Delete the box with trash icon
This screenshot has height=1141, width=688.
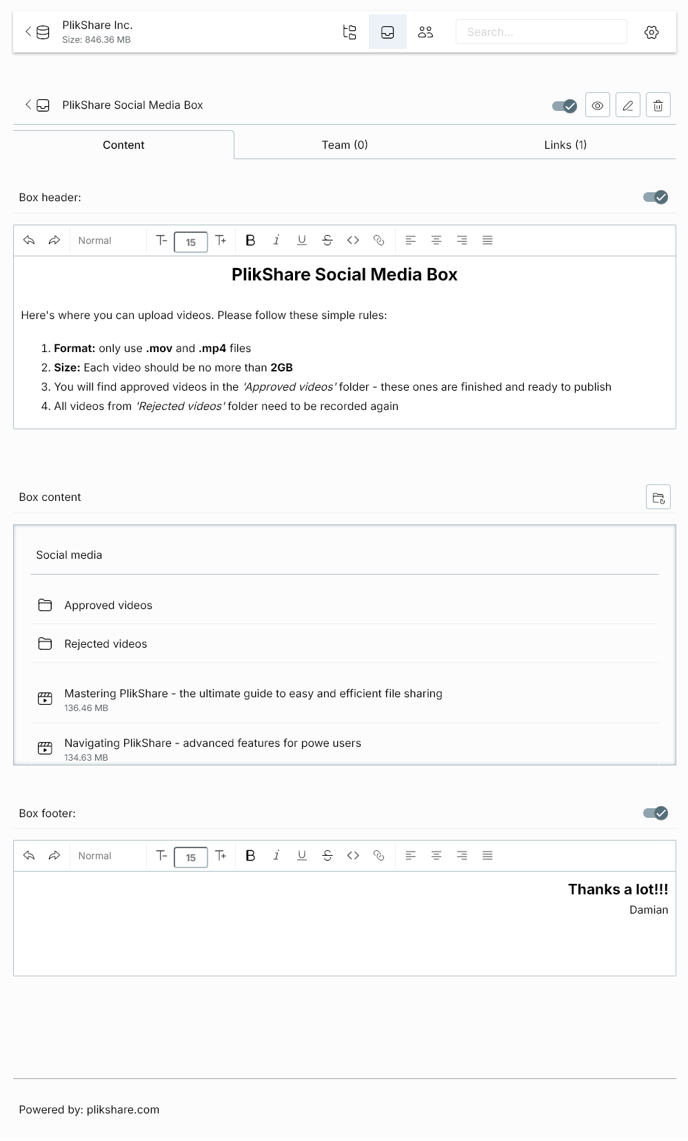(x=658, y=105)
